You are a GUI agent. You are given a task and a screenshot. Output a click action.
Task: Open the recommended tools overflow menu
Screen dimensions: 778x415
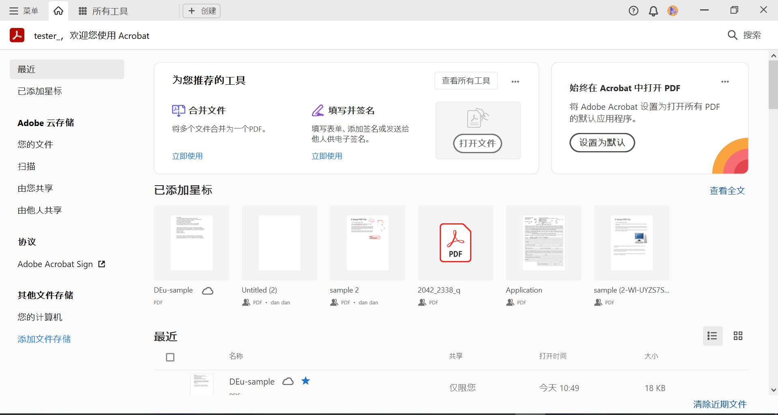[x=515, y=81]
